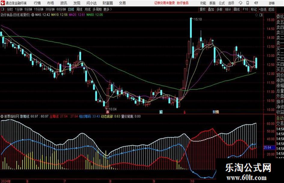Switch to 5分钟 period tab

28,9
